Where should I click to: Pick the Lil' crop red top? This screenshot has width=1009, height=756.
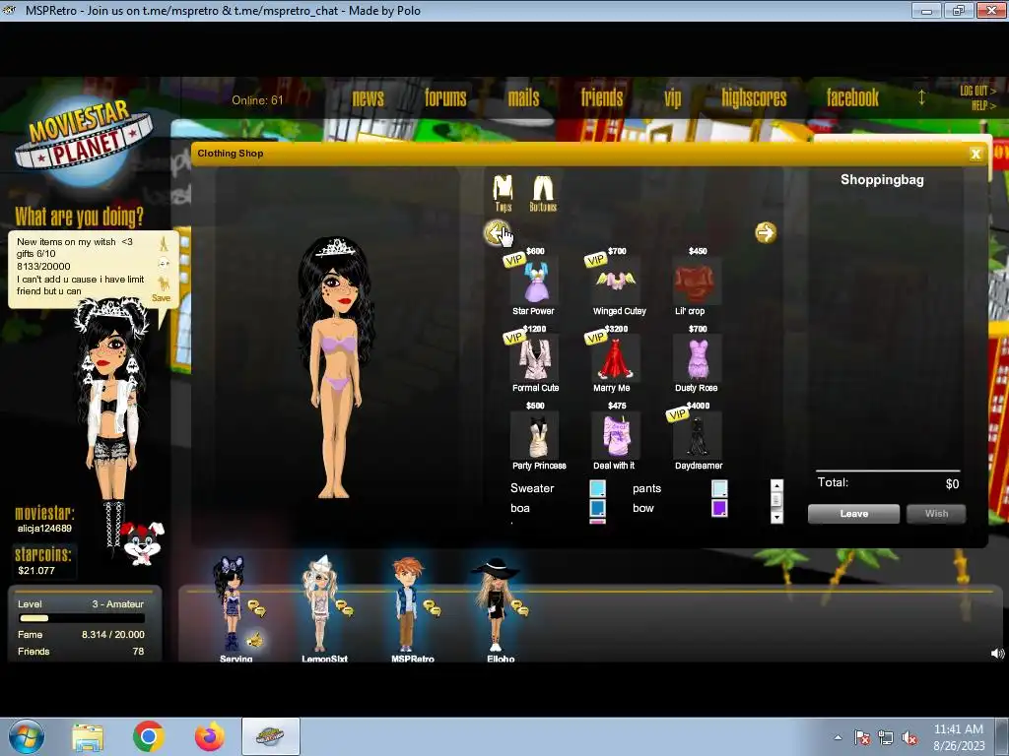coord(697,282)
